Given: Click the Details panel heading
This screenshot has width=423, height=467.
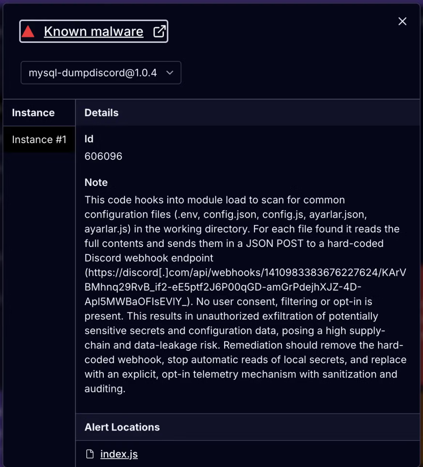Looking at the screenshot, I should pyautogui.click(x=101, y=113).
